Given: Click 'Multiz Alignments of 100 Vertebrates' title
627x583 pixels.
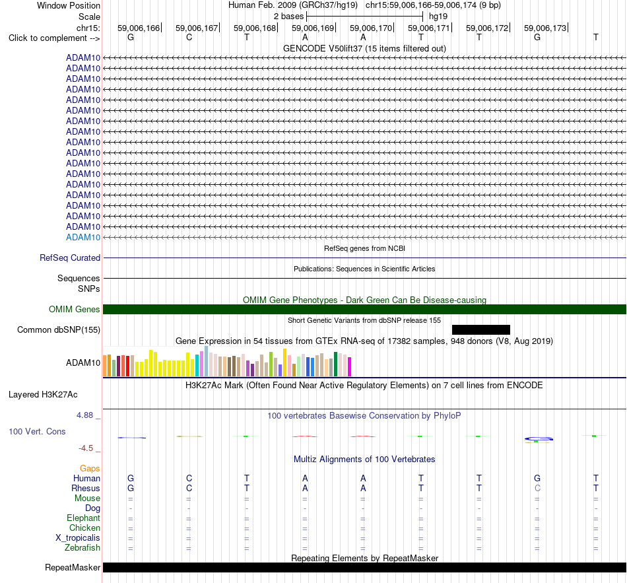Looking at the screenshot, I should (364, 460).
